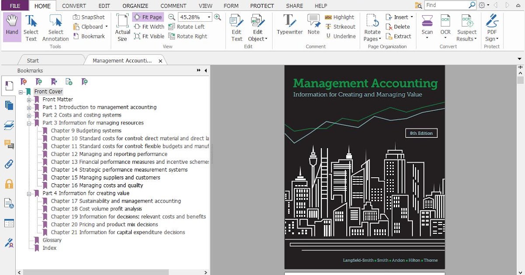This screenshot has width=525, height=275.
Task: Open Chapter 21 capital expenditure decisions bookmark
Action: [118, 233]
